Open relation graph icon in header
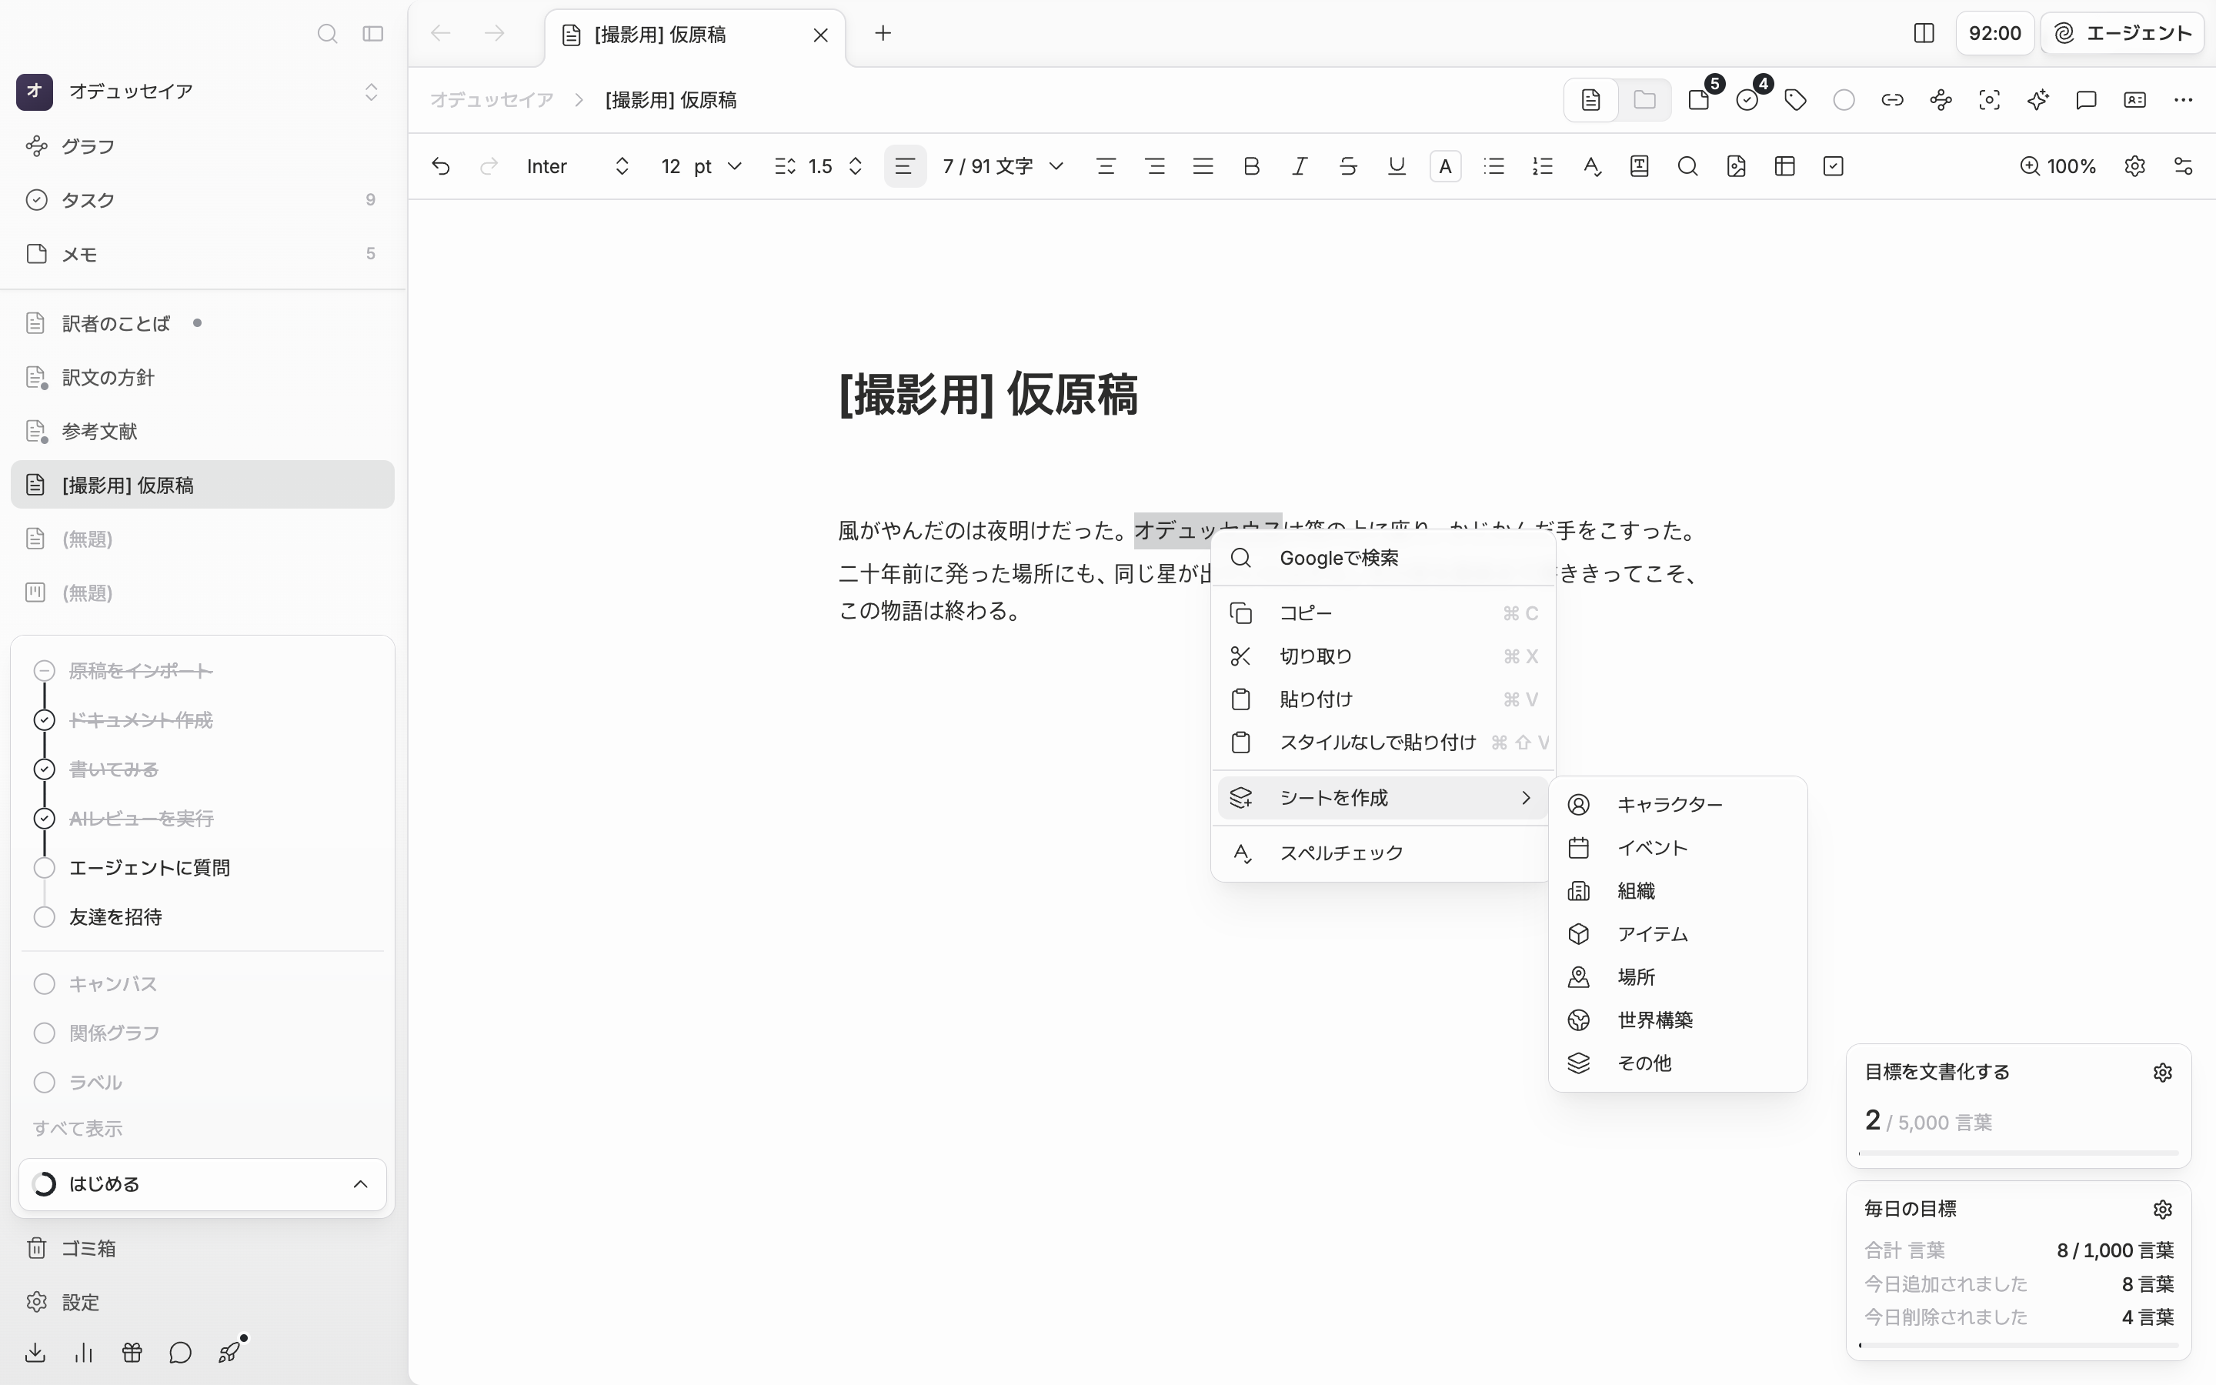2216x1385 pixels. tap(1941, 100)
